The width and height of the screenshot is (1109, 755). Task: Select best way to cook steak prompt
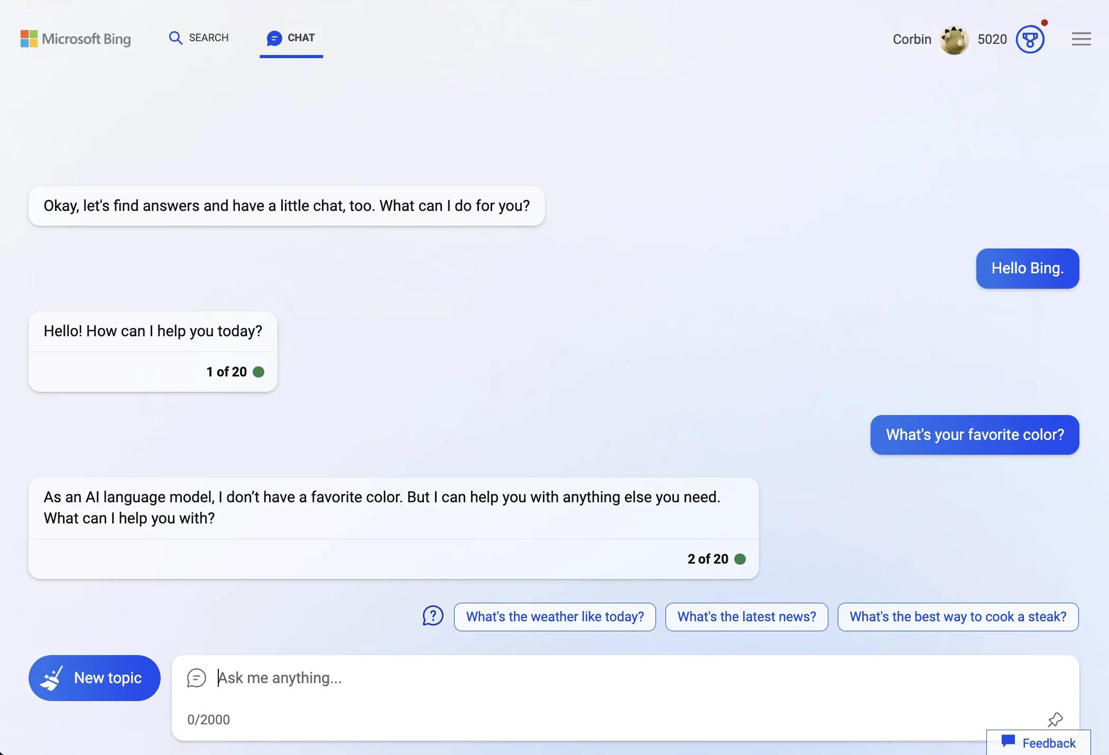(958, 616)
